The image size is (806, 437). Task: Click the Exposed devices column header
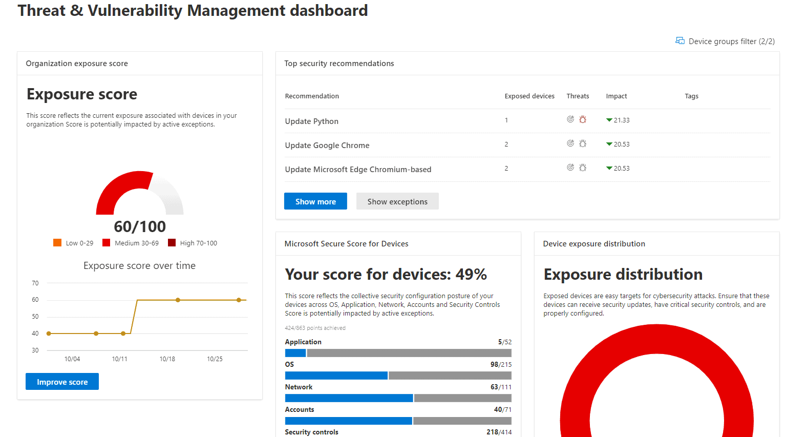[x=529, y=96]
